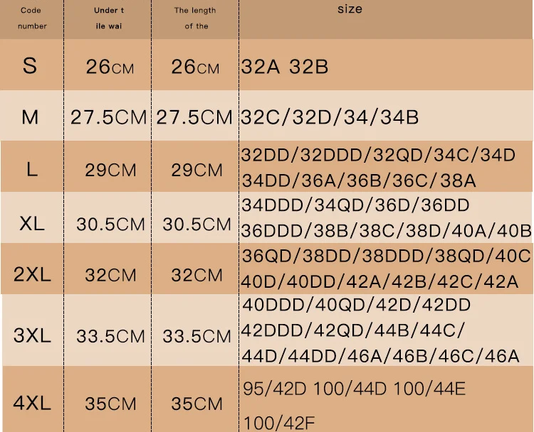Select the "32A 32B" size text
Viewport: 534px width, 432px height.
point(285,67)
